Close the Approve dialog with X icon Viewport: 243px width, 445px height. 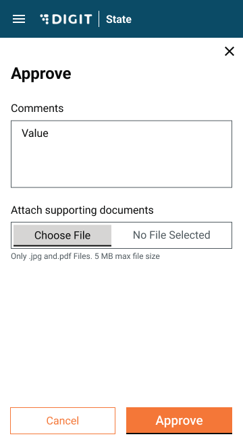coord(230,51)
